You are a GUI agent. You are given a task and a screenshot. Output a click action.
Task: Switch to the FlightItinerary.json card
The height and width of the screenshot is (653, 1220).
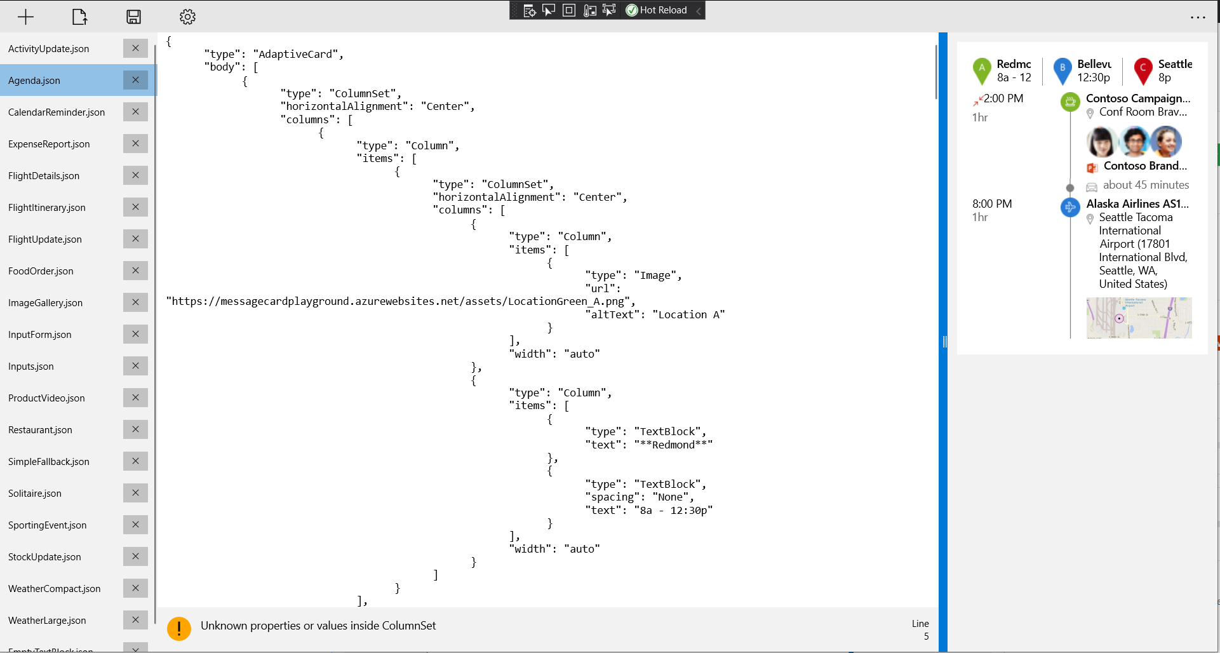46,207
